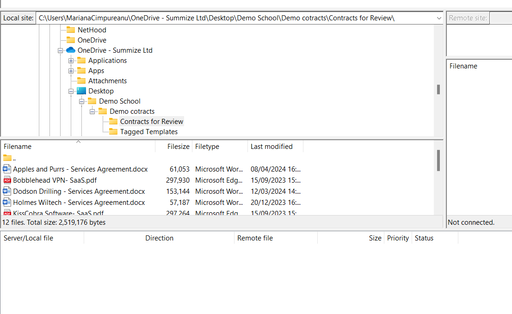512x314 pixels.
Task: Sort files by the Filesize column
Action: [x=178, y=146]
